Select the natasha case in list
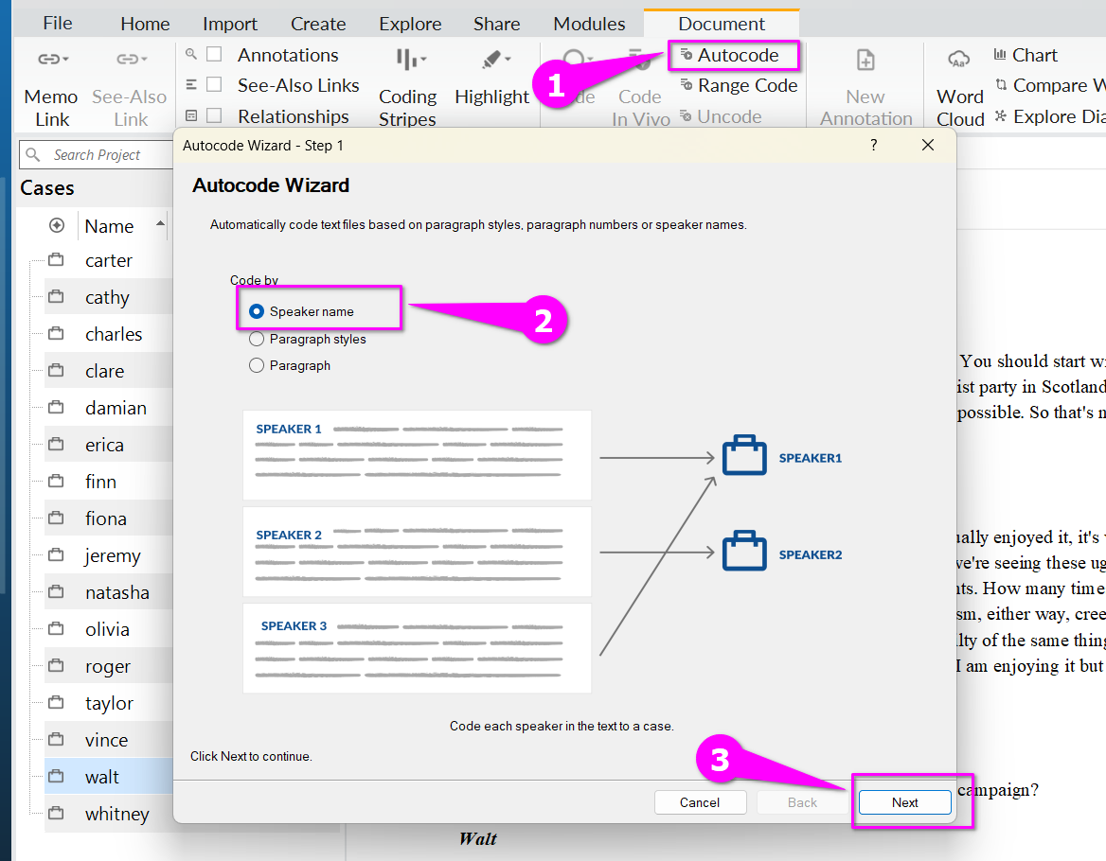Screen dimensions: 1106x861 (116, 593)
